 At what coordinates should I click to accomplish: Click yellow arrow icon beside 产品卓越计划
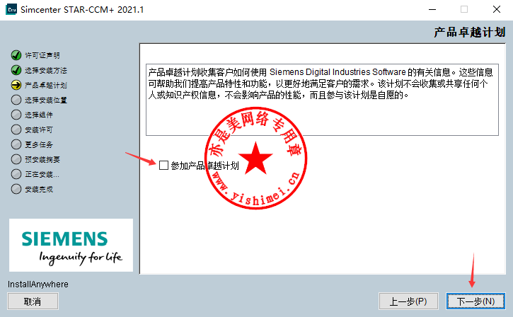[x=16, y=85]
